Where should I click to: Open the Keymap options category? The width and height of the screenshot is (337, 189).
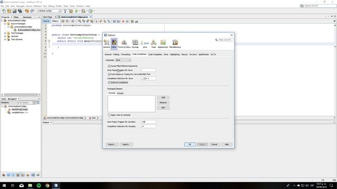tap(135, 44)
